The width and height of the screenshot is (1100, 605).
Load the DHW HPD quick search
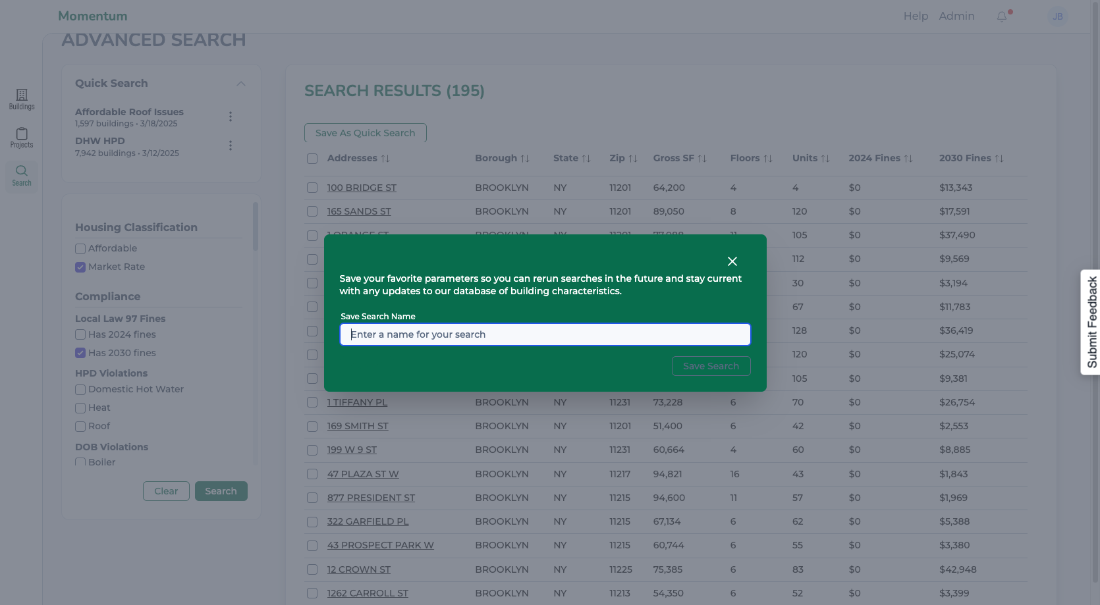(x=100, y=141)
